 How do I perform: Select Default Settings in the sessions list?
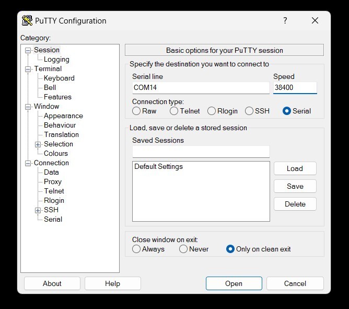coord(159,167)
